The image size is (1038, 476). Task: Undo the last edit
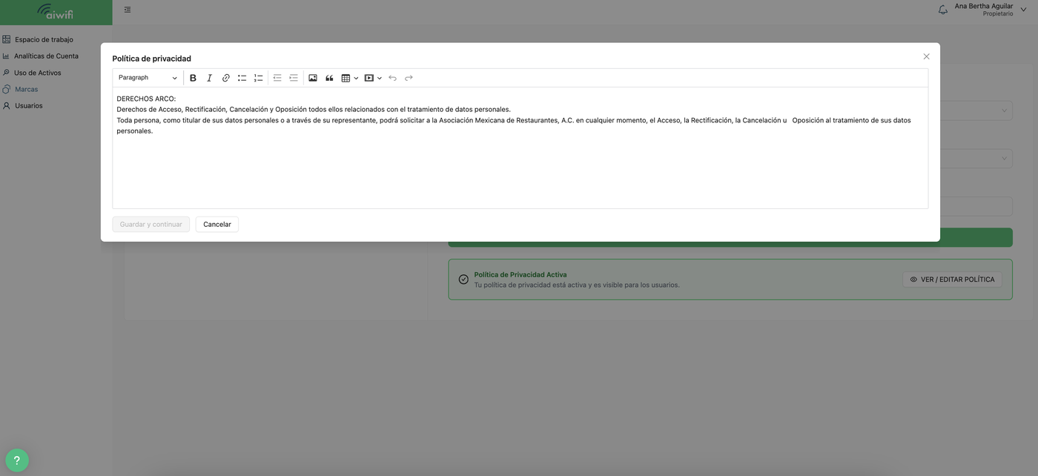(392, 78)
